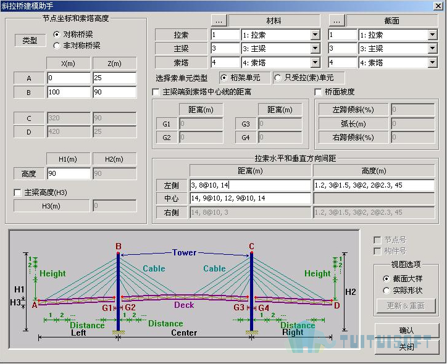Enable the 主梁高度(H3) checkbox
Viewport: 447px width, 364px height.
tap(18, 192)
